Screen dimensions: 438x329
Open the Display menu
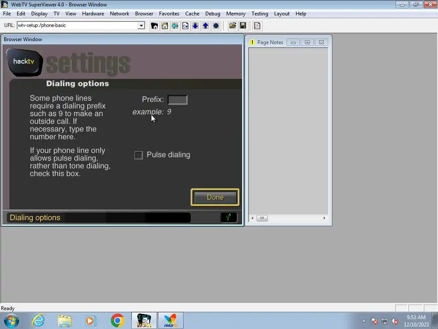tap(39, 14)
